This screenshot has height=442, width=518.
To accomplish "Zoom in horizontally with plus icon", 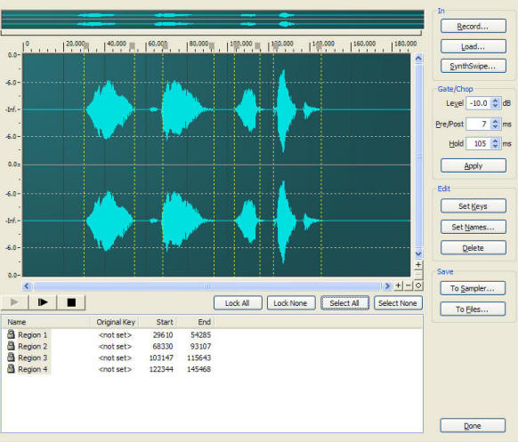I will coord(399,285).
